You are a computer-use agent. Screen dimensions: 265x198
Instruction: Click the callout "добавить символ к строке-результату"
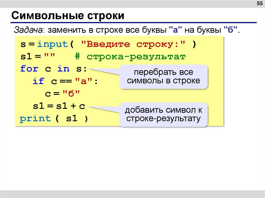click(164, 114)
